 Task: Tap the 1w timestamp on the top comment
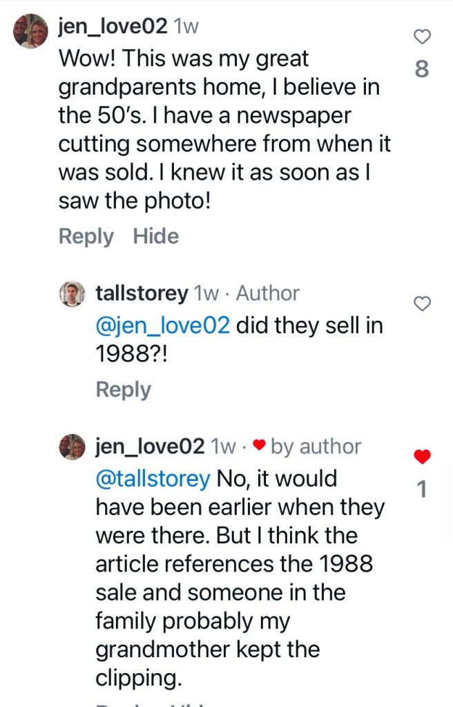coord(186,27)
